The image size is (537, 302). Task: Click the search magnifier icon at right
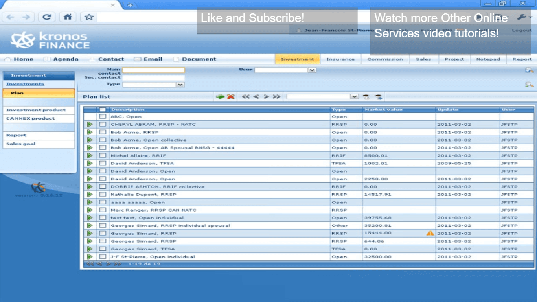pyautogui.click(x=529, y=84)
